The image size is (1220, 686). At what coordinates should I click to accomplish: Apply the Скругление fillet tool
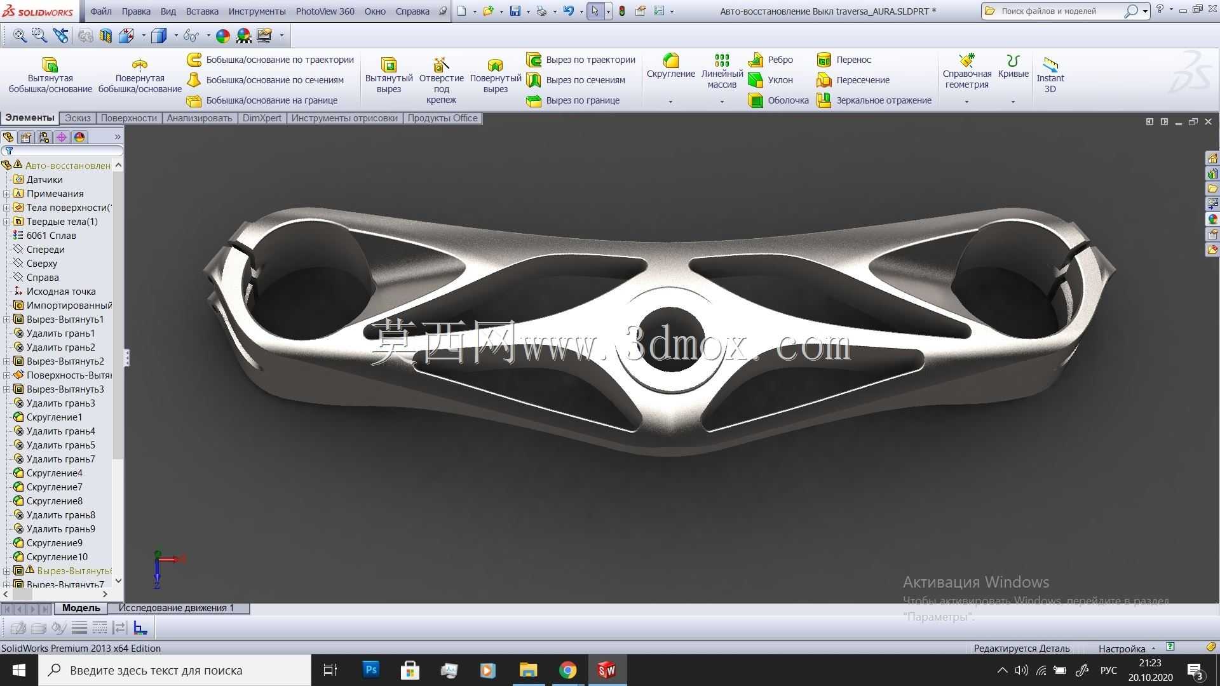click(671, 66)
